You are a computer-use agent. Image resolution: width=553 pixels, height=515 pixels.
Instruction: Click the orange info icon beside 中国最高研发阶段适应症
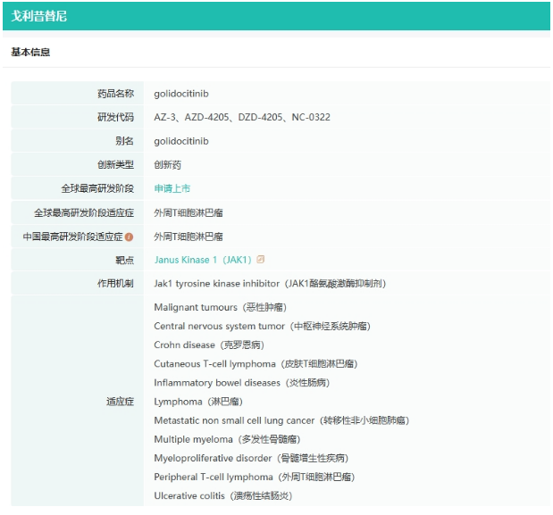pos(129,237)
